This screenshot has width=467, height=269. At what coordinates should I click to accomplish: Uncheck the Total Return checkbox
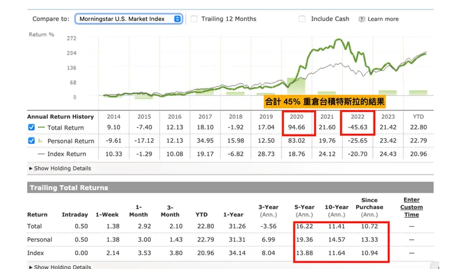click(32, 127)
